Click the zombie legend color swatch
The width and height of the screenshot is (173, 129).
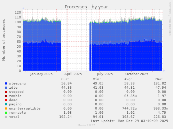pos(6,96)
